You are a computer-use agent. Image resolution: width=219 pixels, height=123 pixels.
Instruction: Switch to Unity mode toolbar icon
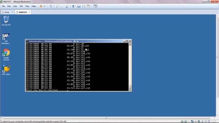(89, 6)
